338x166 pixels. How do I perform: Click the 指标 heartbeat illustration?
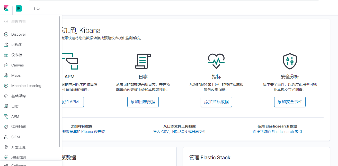pyautogui.click(x=216, y=61)
